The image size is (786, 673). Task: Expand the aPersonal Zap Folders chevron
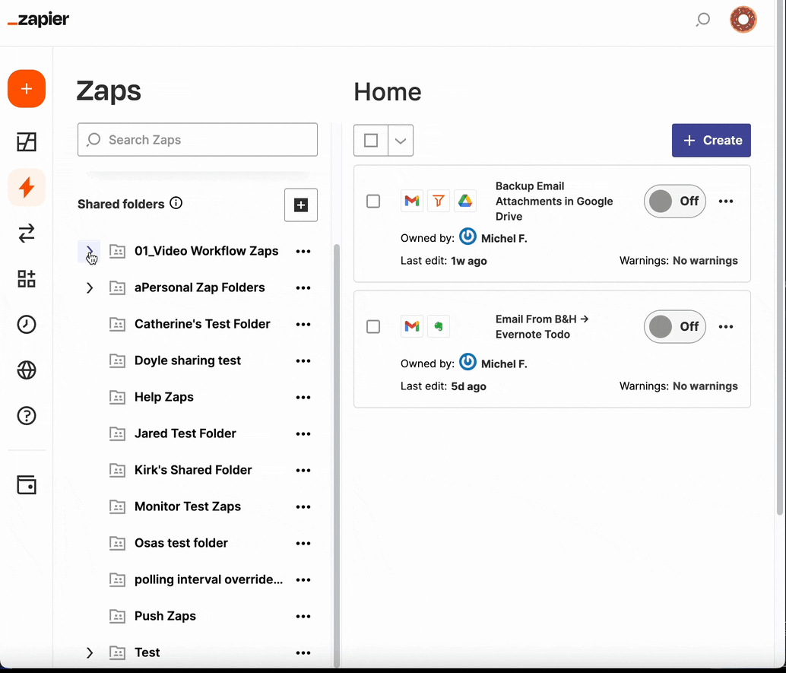pos(89,288)
